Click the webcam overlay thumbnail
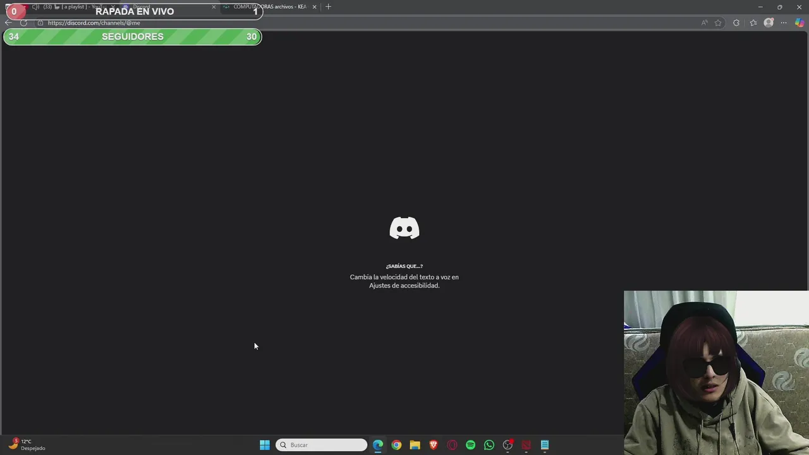This screenshot has height=455, width=809. 716,373
